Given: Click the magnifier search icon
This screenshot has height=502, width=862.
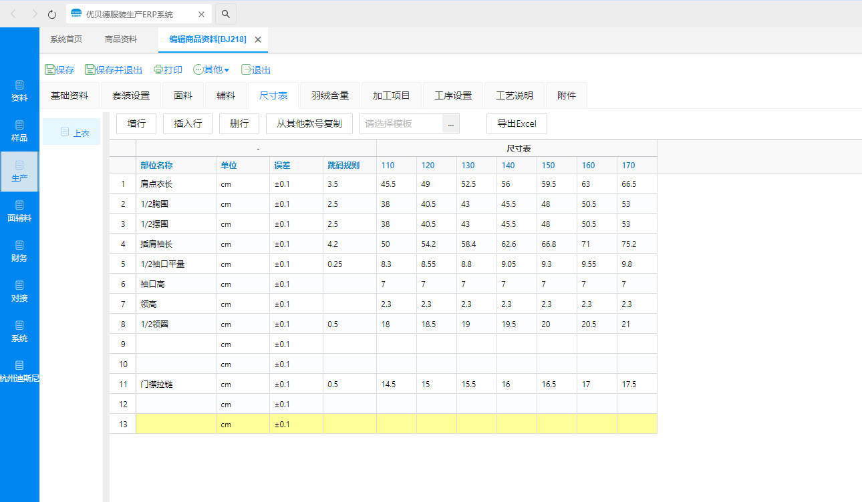Looking at the screenshot, I should [226, 14].
